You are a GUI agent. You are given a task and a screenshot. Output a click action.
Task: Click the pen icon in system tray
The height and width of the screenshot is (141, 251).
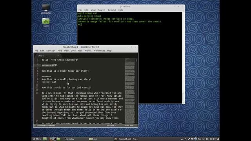[189, 139]
